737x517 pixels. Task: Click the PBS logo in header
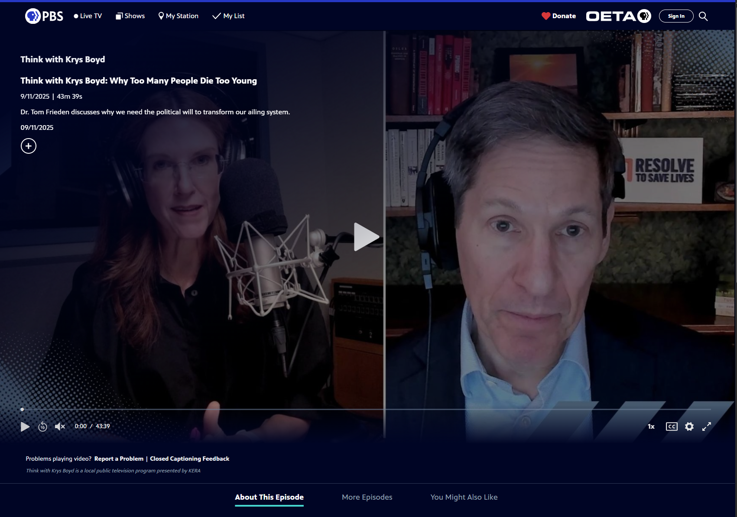pos(44,16)
